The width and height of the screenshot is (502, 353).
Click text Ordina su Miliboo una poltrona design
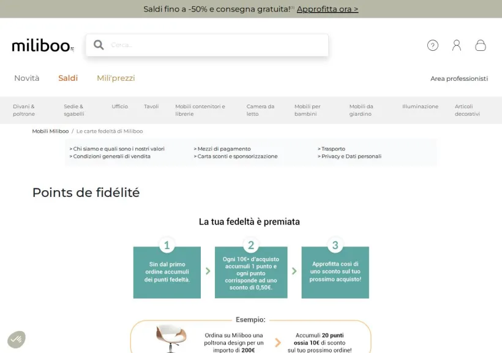[234, 343]
